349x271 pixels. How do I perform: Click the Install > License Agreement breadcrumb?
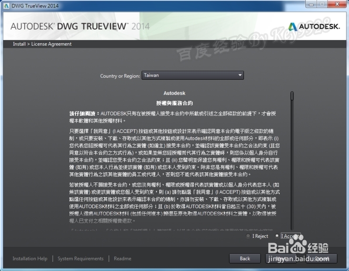(x=42, y=44)
